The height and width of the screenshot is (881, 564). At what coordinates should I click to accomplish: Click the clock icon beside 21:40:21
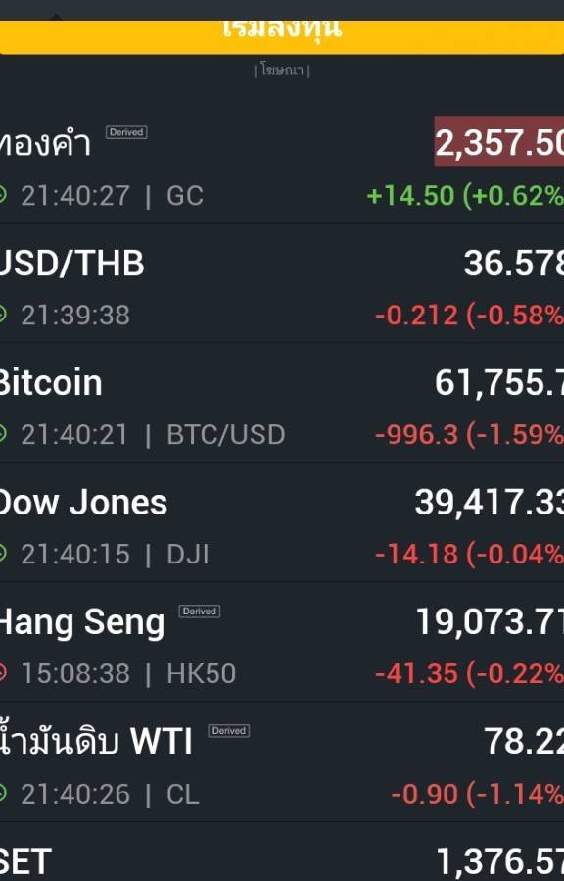pyautogui.click(x=3, y=434)
